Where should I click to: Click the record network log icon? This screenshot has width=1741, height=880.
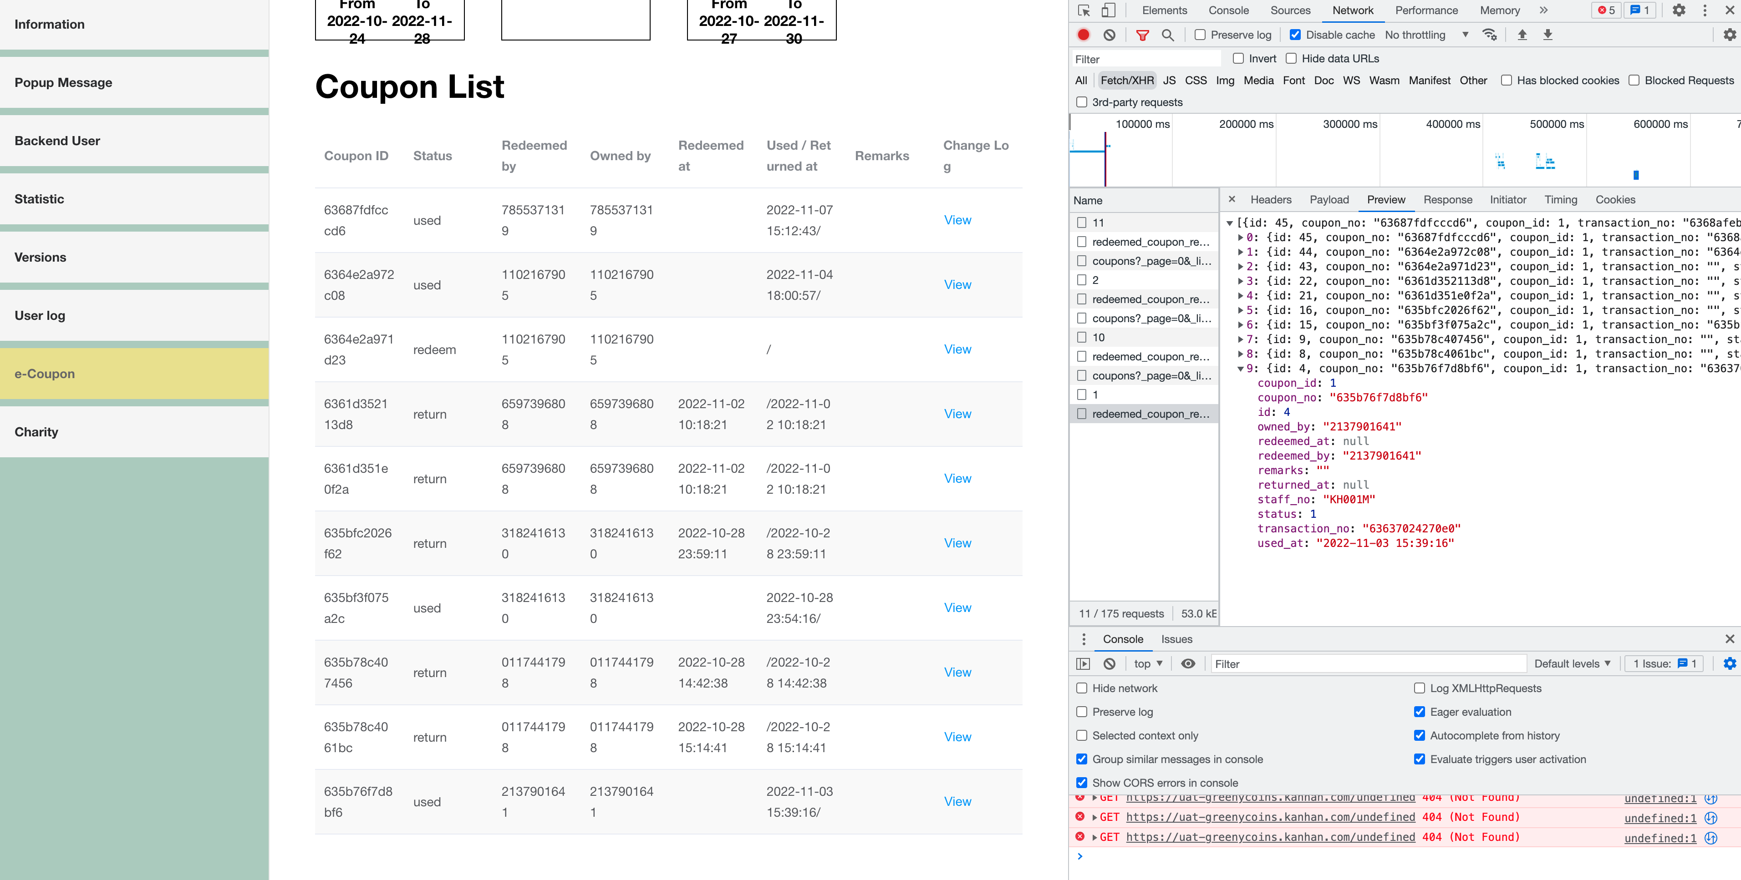pyautogui.click(x=1084, y=35)
